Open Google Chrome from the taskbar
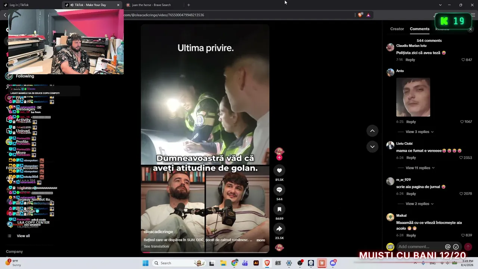The height and width of the screenshot is (269, 478). coord(234,263)
